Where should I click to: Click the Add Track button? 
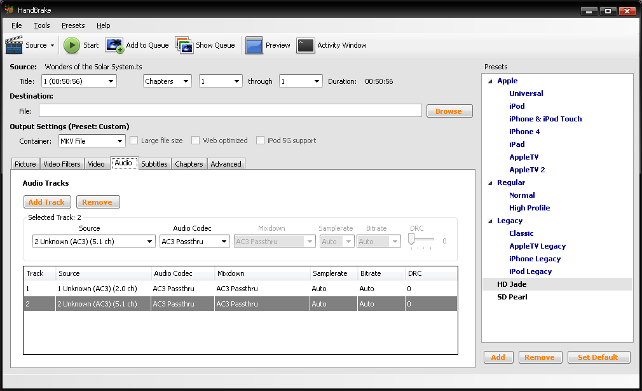coord(46,202)
